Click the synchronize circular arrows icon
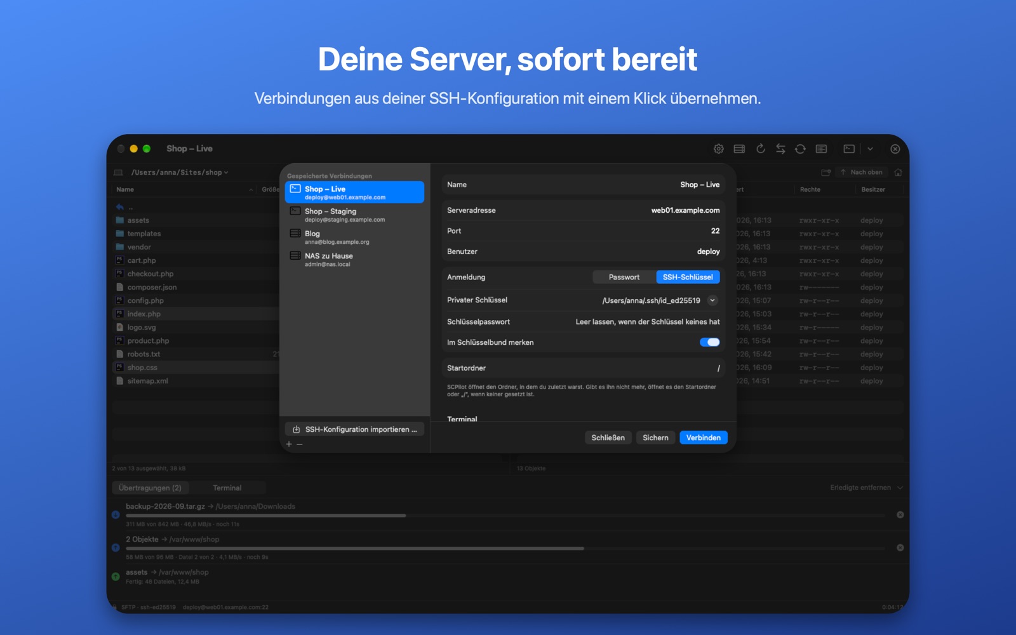This screenshot has width=1016, height=635. 800,149
